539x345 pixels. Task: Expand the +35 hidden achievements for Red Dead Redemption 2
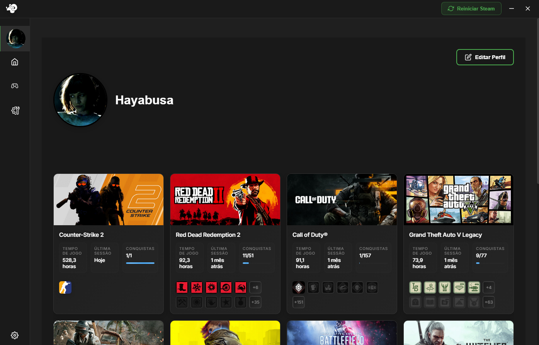click(x=255, y=302)
